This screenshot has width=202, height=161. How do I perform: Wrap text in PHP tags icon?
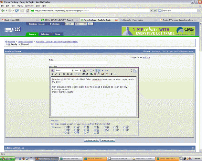(x=115, y=74)
